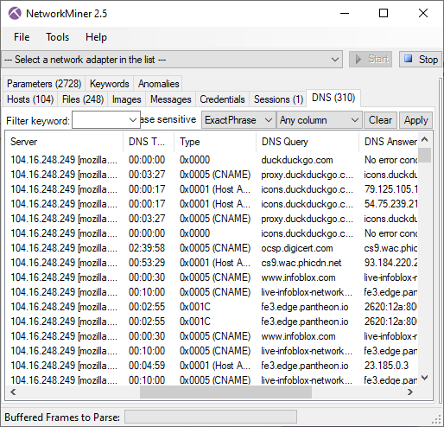Select the DNS (310) tab
This screenshot has width=444, height=427.
[x=333, y=98]
